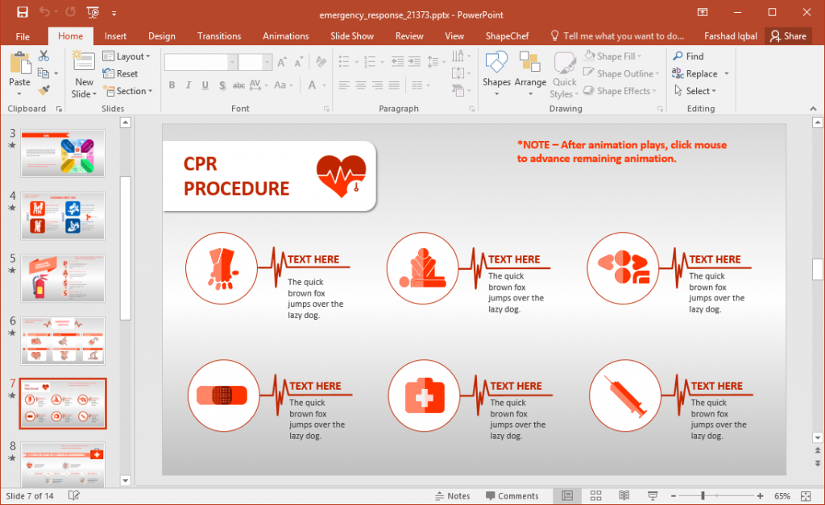Expand the Section dropdown
Screen dimensions: 825x505
129,91
